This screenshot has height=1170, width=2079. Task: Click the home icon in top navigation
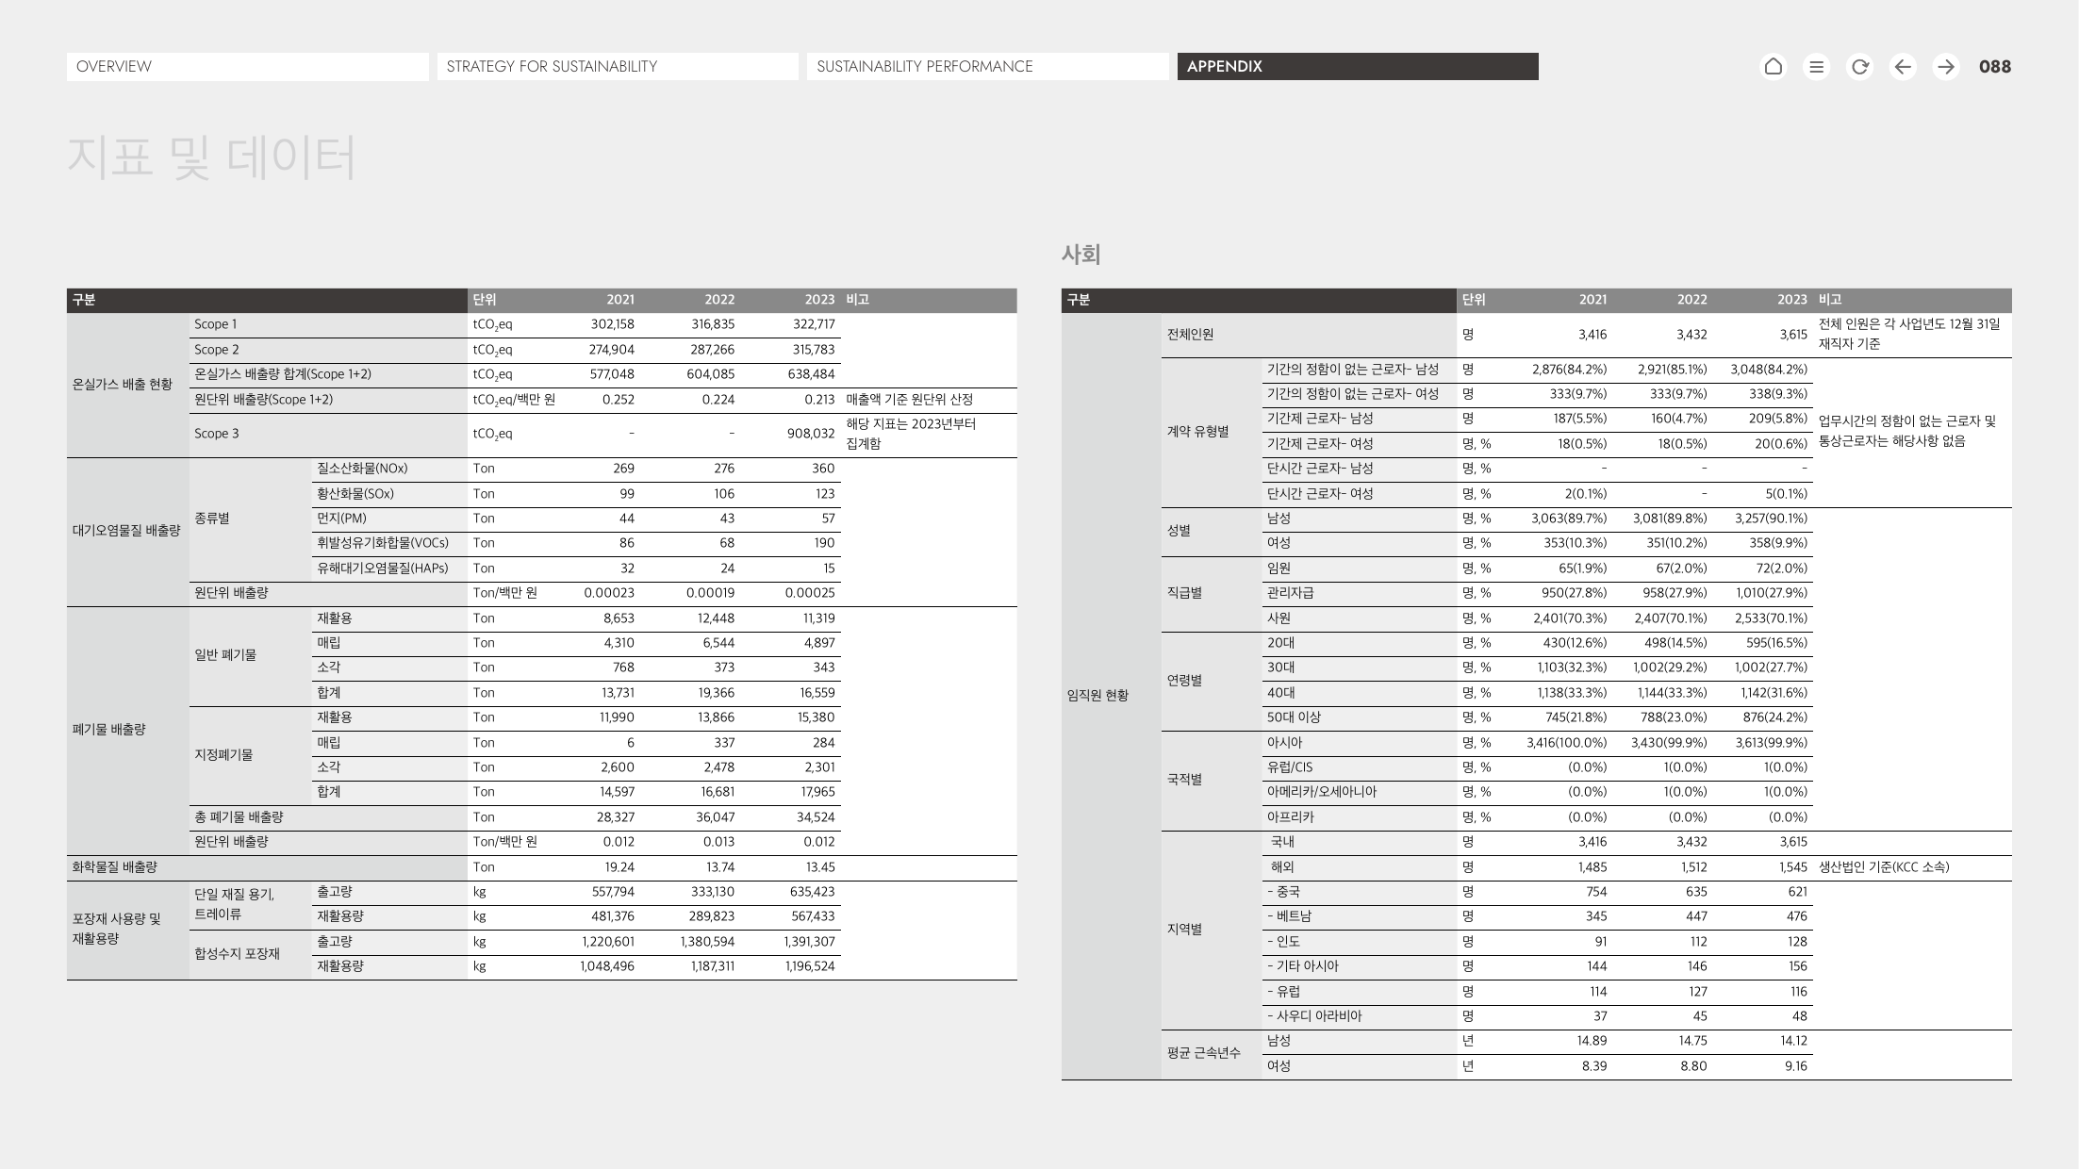point(1774,66)
